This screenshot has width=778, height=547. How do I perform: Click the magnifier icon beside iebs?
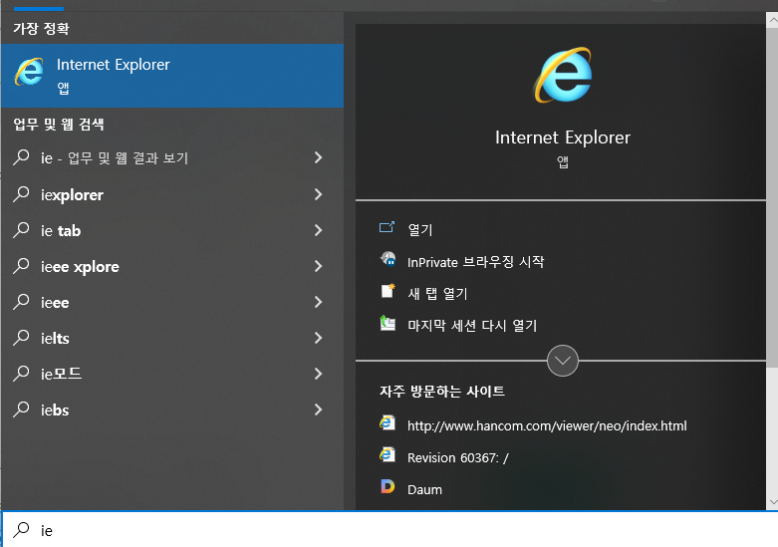click(x=21, y=410)
